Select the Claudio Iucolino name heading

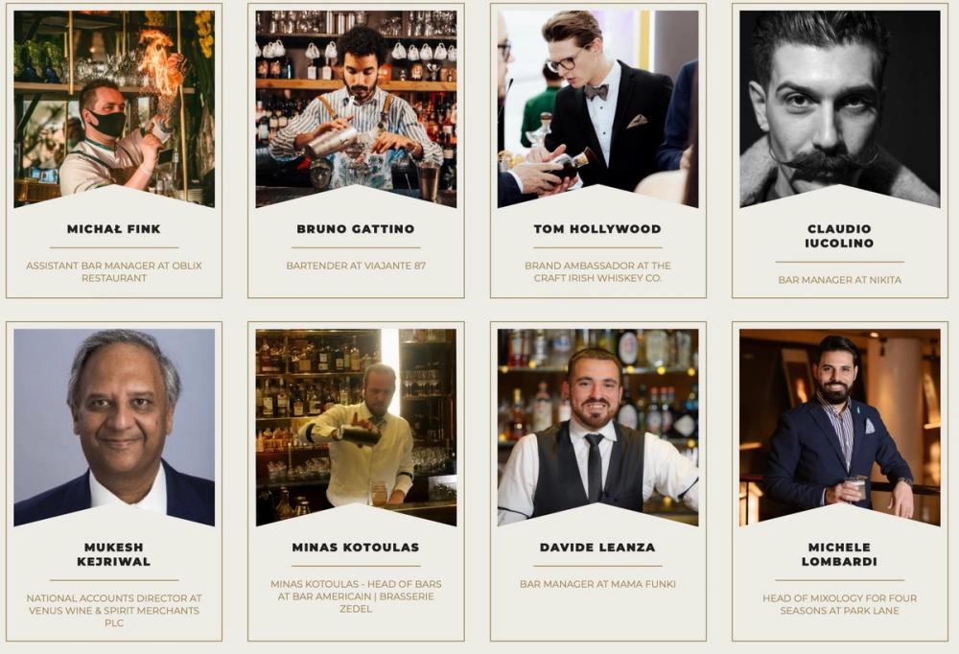[839, 236]
